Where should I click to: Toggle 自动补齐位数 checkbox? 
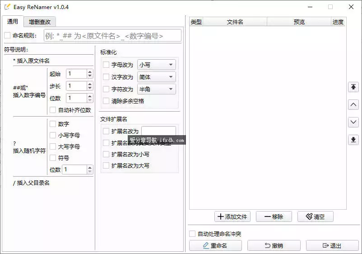click(53, 110)
